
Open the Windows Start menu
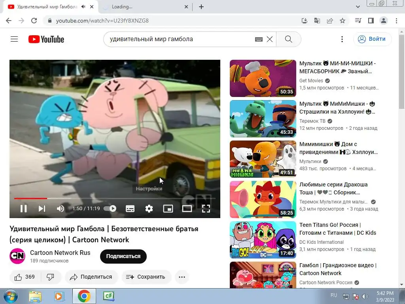pos(11,296)
